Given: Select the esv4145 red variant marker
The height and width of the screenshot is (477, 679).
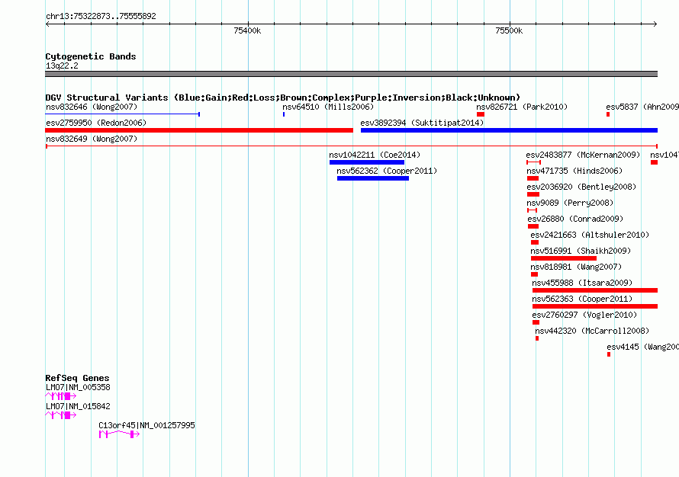Looking at the screenshot, I should coord(609,354).
